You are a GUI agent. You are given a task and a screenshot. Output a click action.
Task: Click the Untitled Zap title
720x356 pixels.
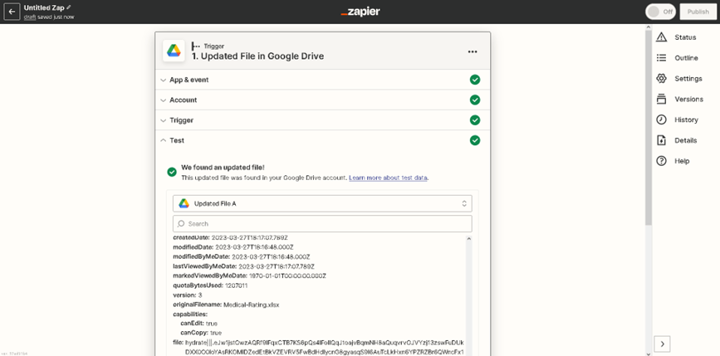tap(44, 7)
